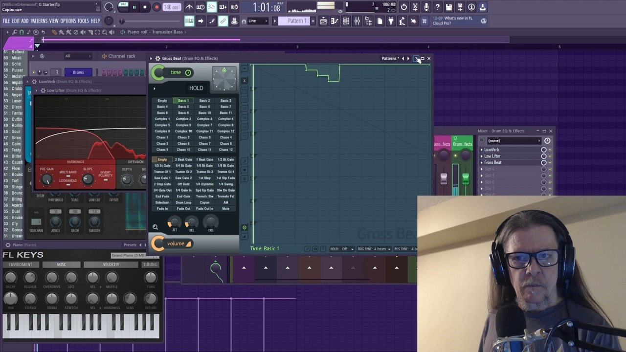Click the magnifier icon beside ATT knob
626x352 pixels.
pos(155,227)
